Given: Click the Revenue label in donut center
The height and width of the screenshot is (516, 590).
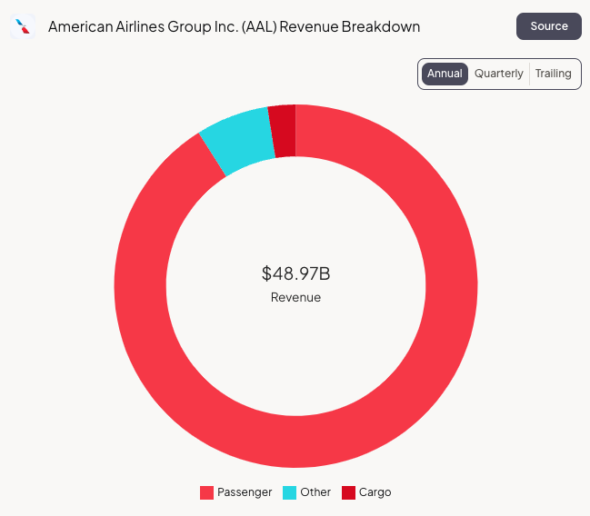Looking at the screenshot, I should point(295,297).
